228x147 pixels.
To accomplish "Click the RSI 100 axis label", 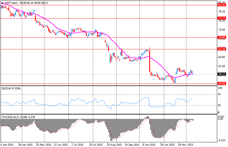I will tap(220, 88).
